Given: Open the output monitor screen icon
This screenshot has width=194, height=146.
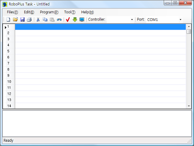Looking at the screenshot, I should [82, 19].
